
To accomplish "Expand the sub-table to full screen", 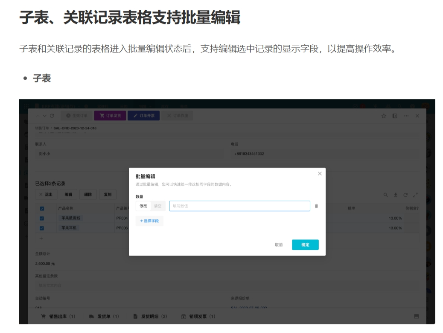I will tap(415, 195).
